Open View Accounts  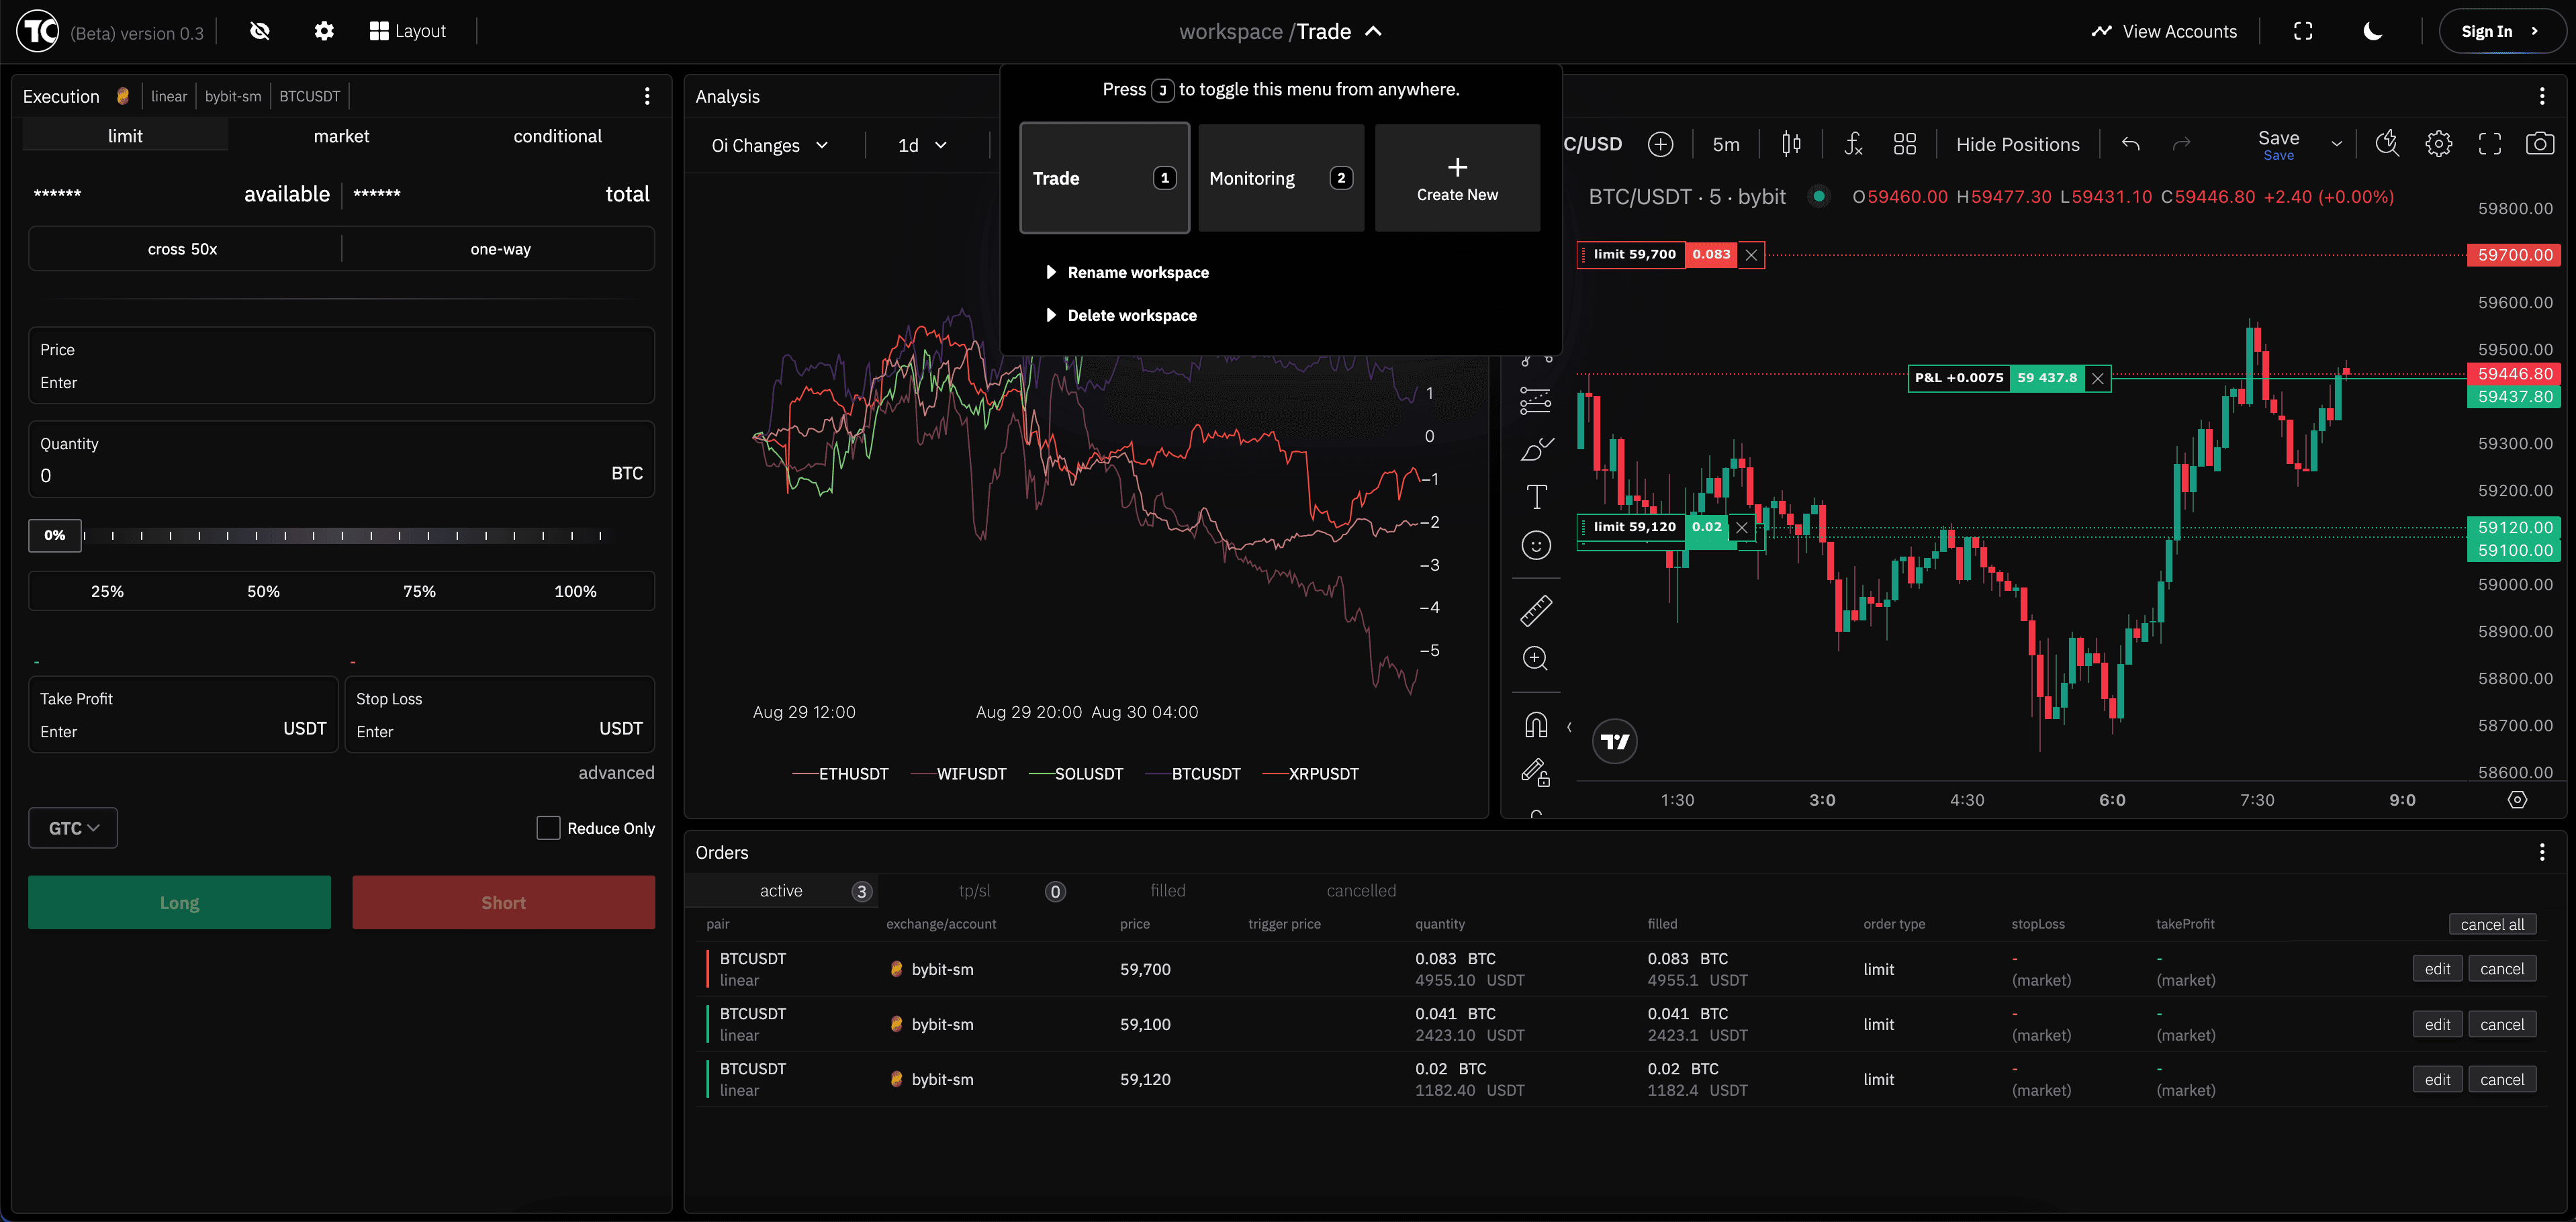coord(2165,31)
